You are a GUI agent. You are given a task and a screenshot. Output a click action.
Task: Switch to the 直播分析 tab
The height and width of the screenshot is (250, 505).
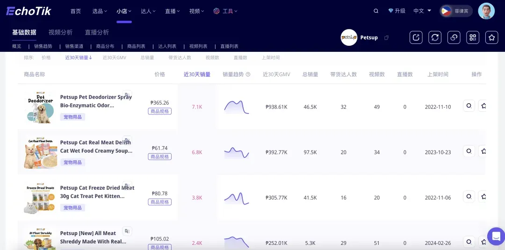(97, 32)
